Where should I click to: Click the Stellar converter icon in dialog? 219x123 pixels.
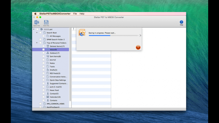click(82, 32)
